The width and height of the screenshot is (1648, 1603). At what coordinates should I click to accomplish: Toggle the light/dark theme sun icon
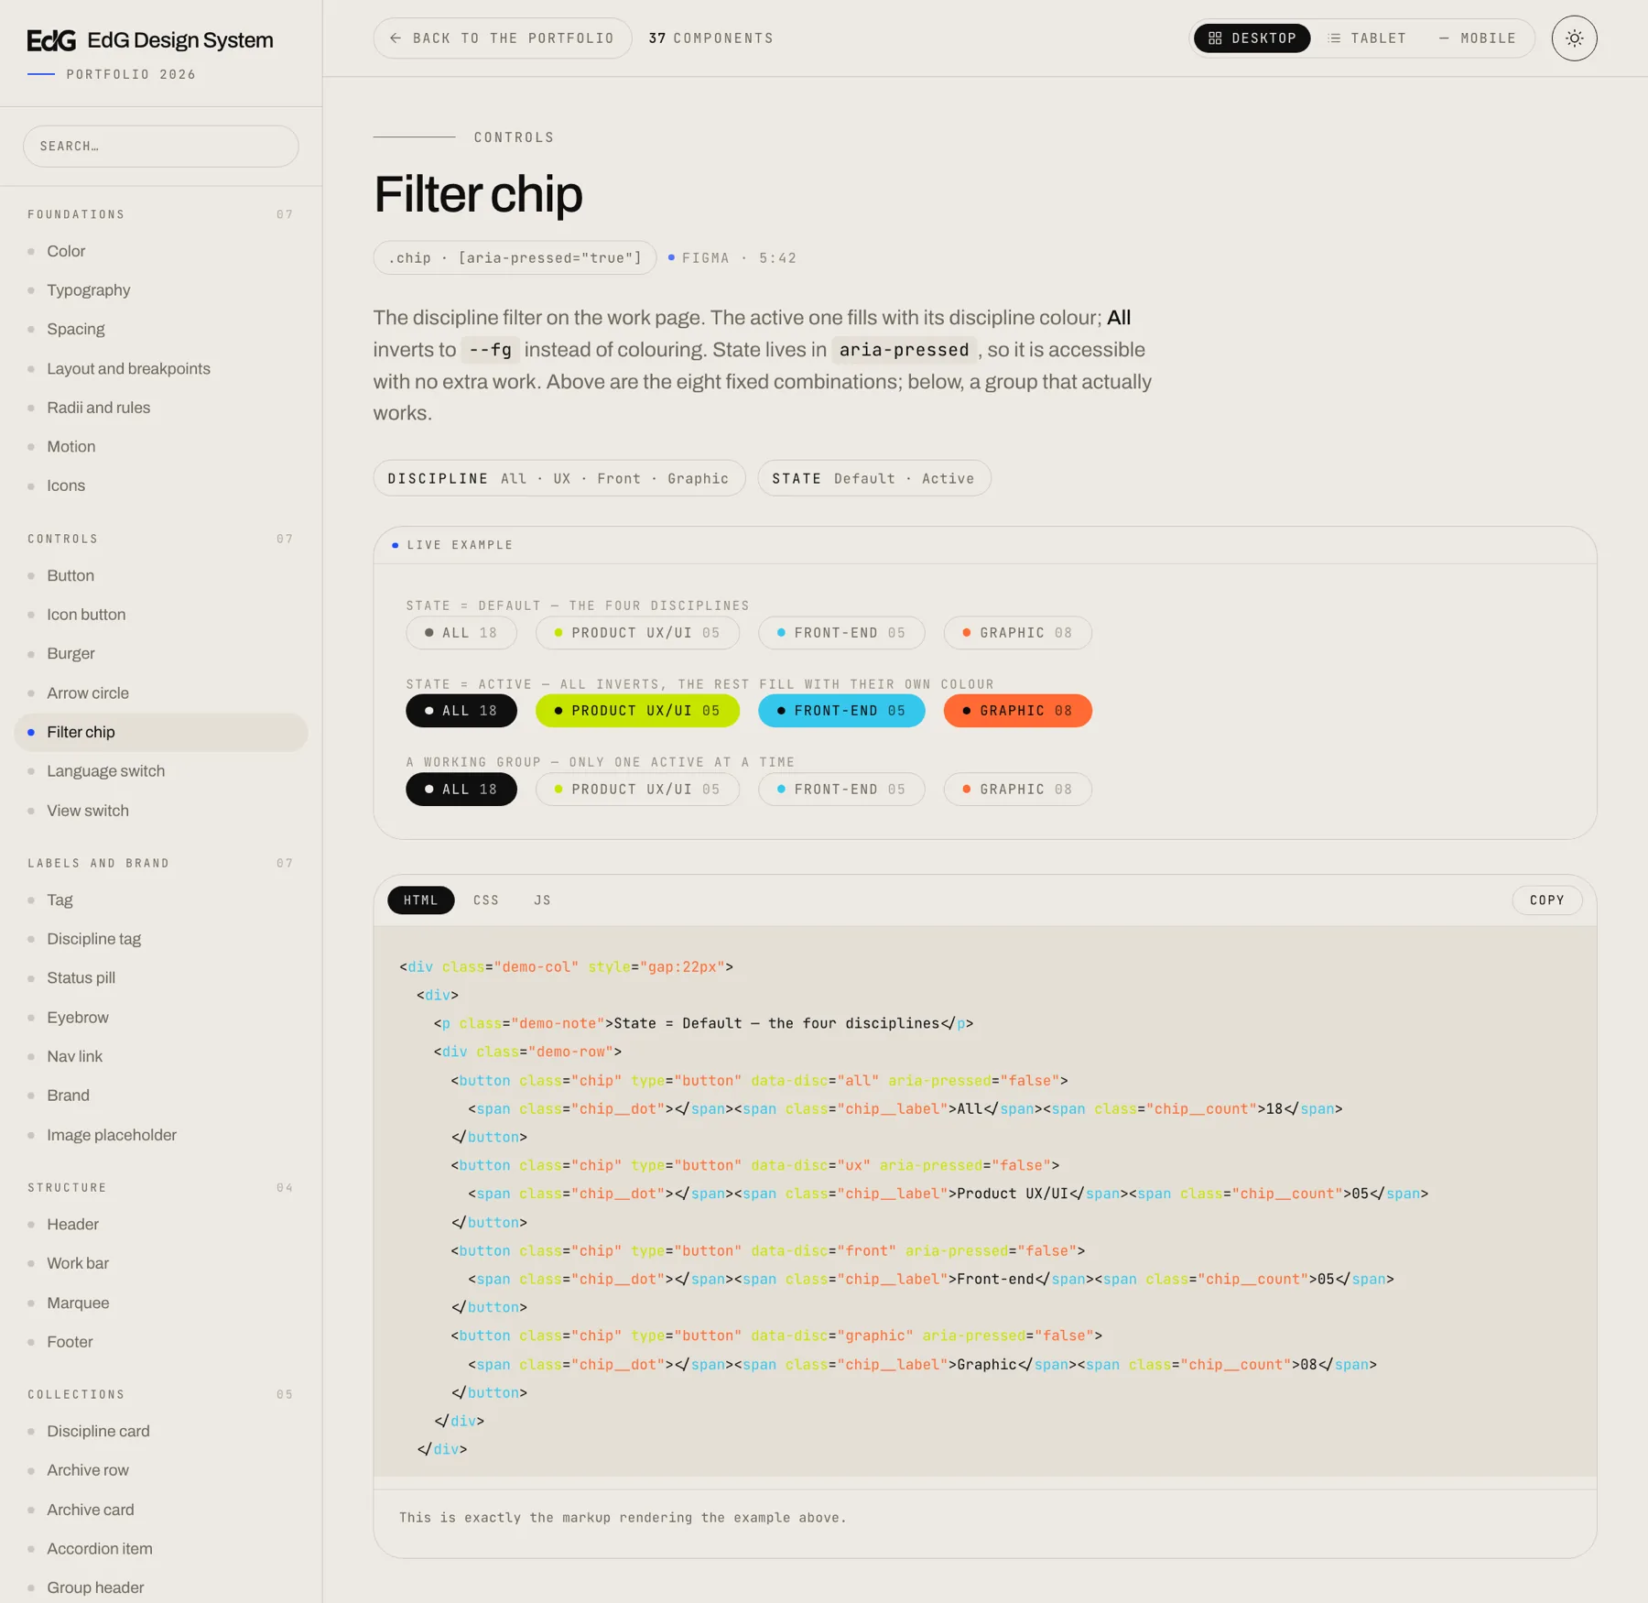click(1574, 38)
